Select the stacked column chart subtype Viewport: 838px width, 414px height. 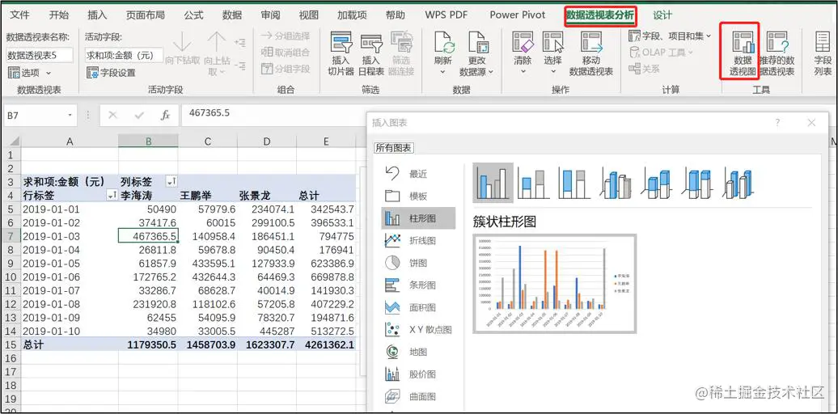coord(533,182)
